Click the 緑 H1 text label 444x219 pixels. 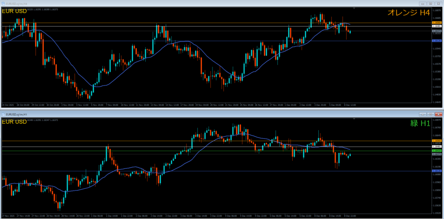click(x=419, y=123)
